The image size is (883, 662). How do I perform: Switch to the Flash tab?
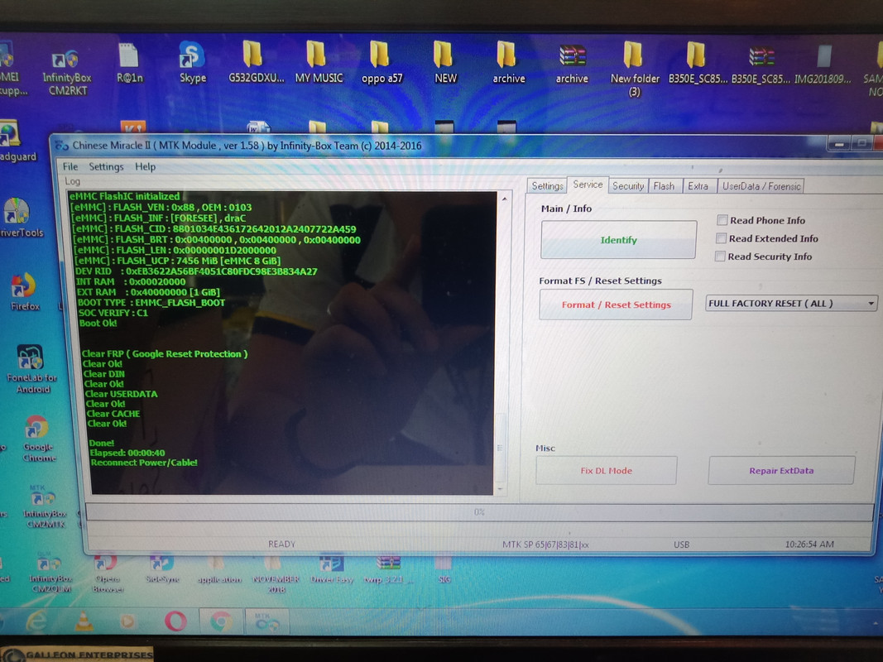click(x=664, y=185)
